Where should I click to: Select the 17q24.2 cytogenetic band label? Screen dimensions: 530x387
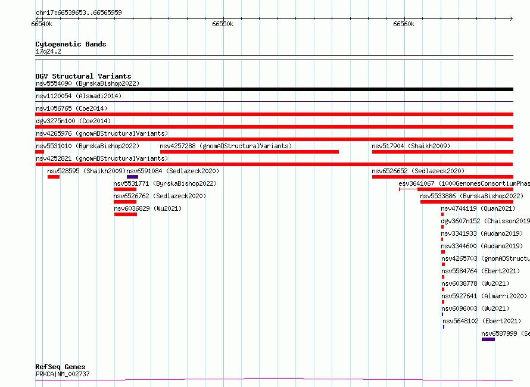point(48,51)
